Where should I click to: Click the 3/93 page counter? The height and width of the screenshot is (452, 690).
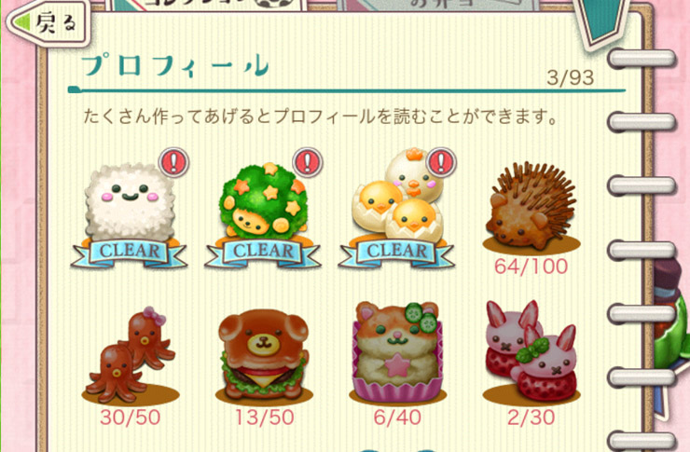[x=571, y=78]
